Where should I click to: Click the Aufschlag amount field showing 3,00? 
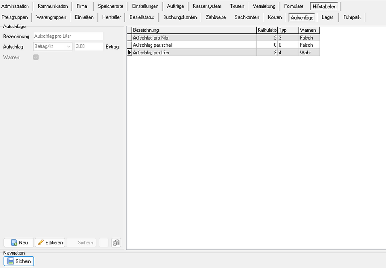coord(88,47)
